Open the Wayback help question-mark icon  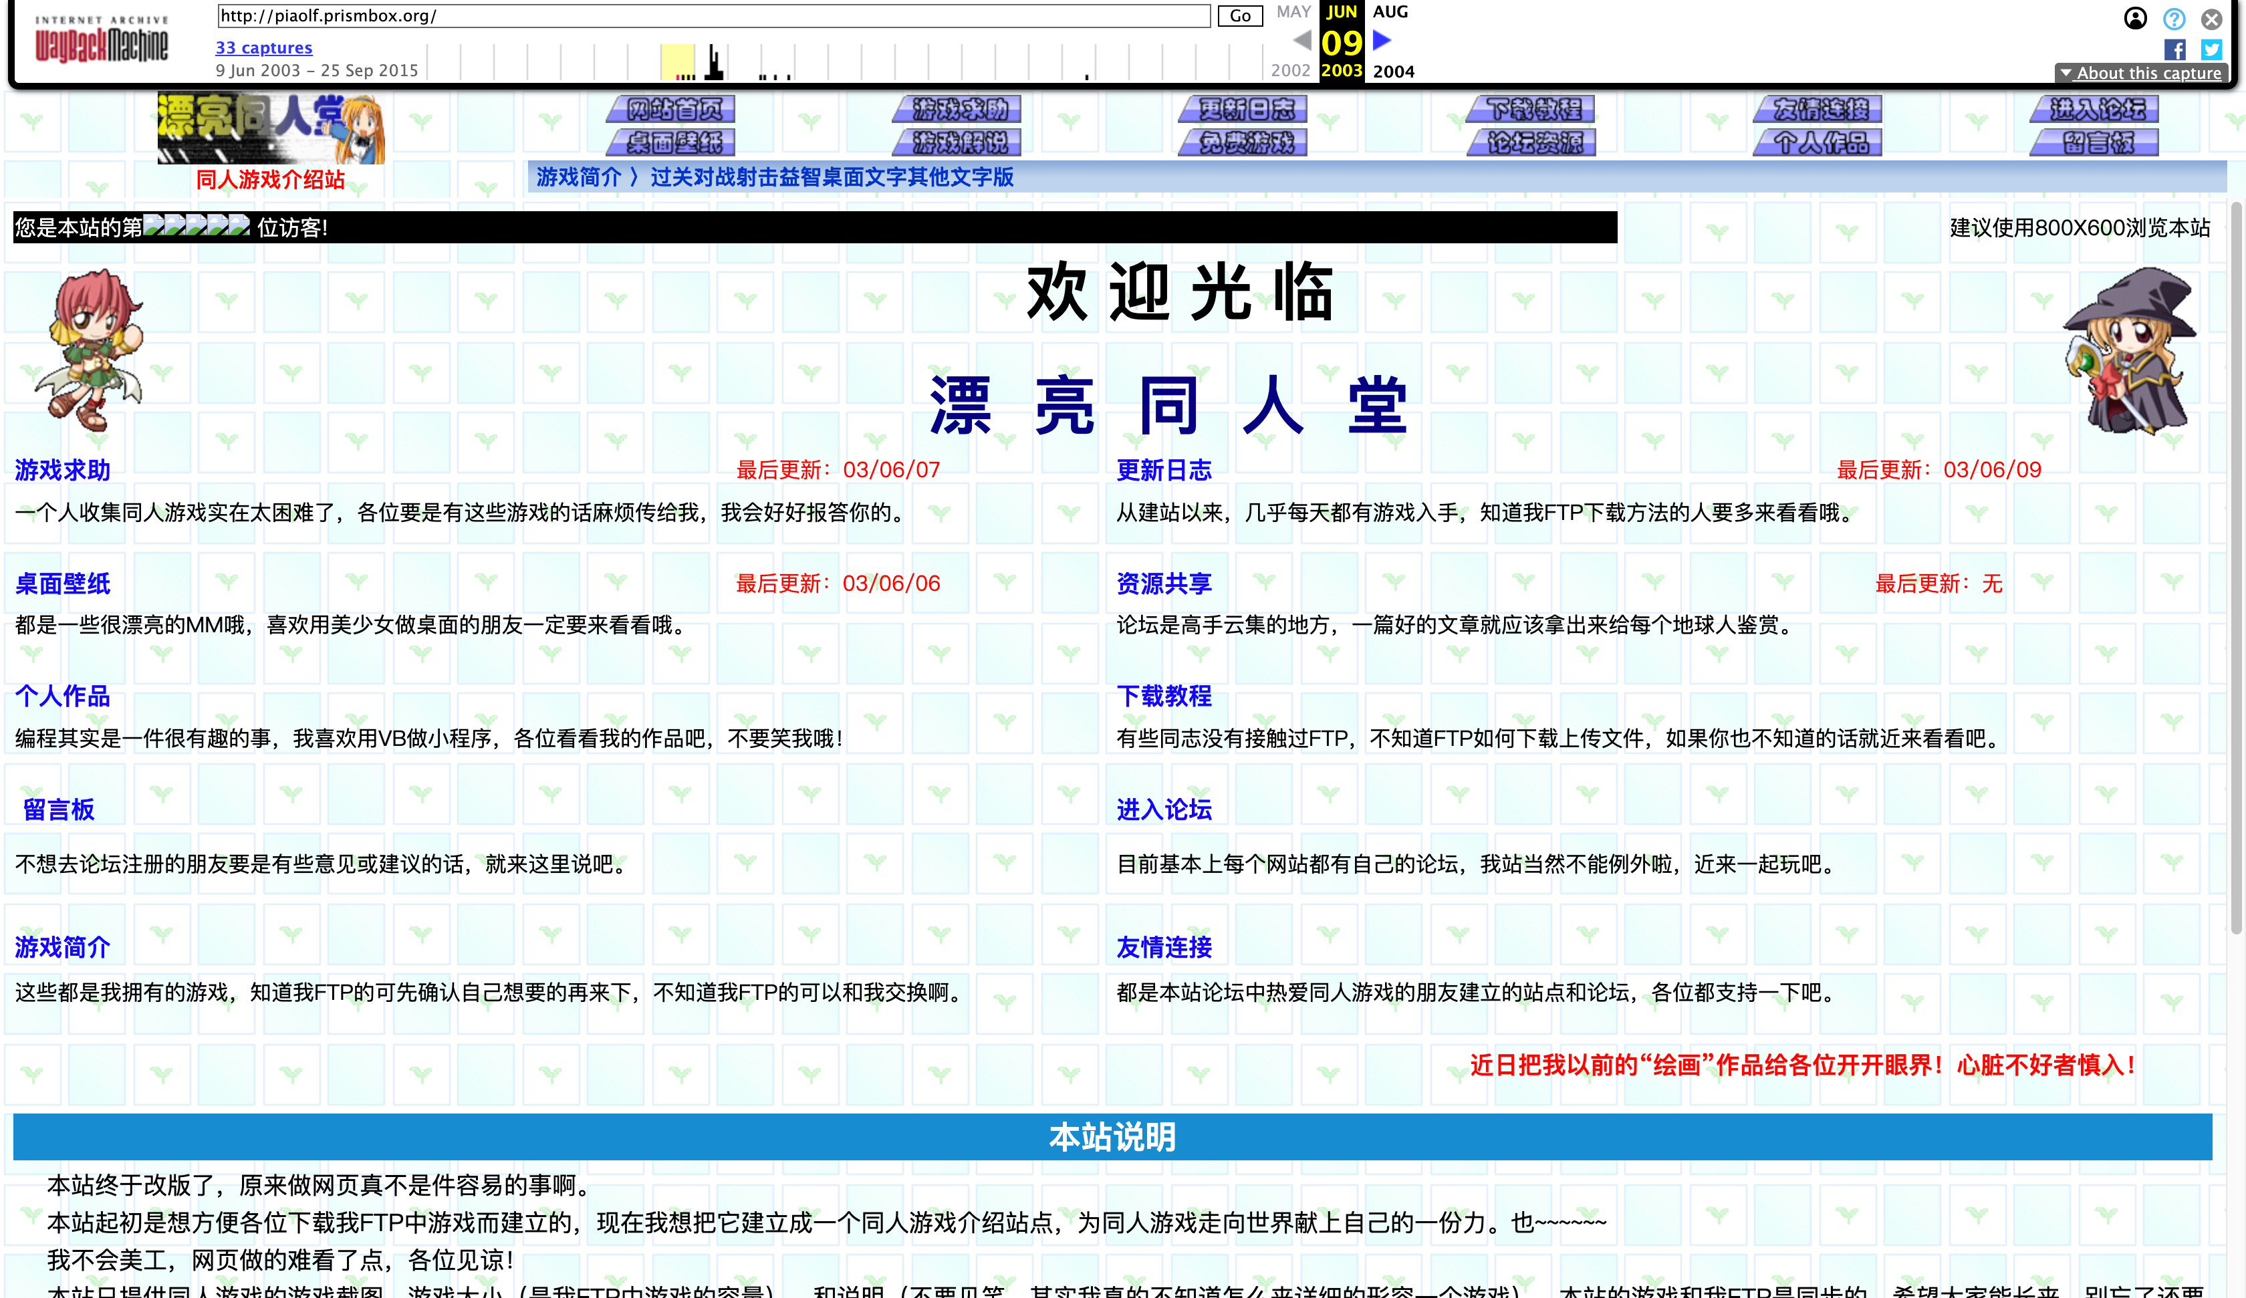point(2174,19)
